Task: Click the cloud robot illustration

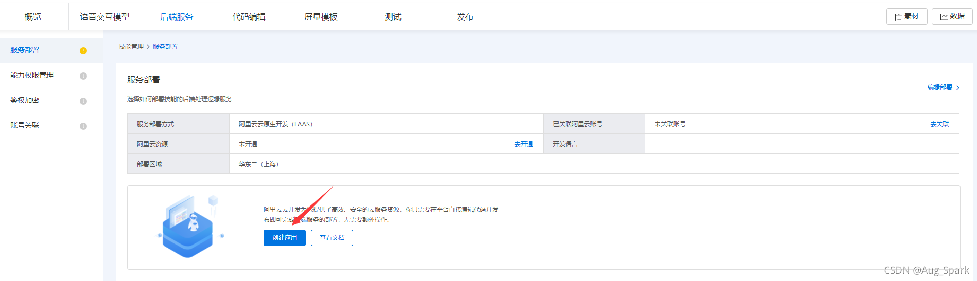Action: (190, 226)
